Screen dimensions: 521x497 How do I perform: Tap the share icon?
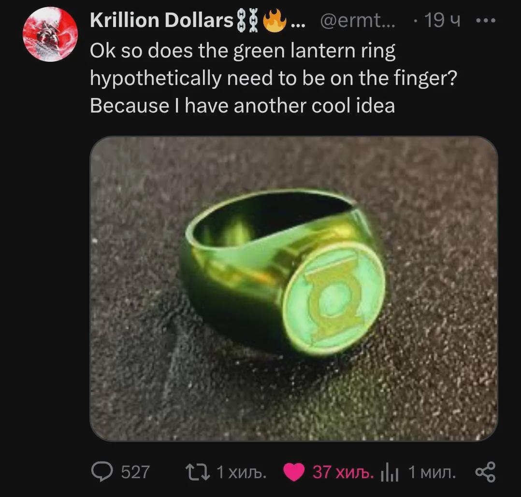(486, 472)
